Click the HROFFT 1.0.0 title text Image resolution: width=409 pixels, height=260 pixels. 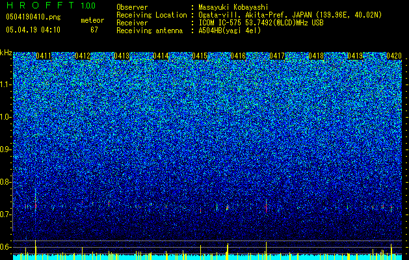(x=51, y=5)
